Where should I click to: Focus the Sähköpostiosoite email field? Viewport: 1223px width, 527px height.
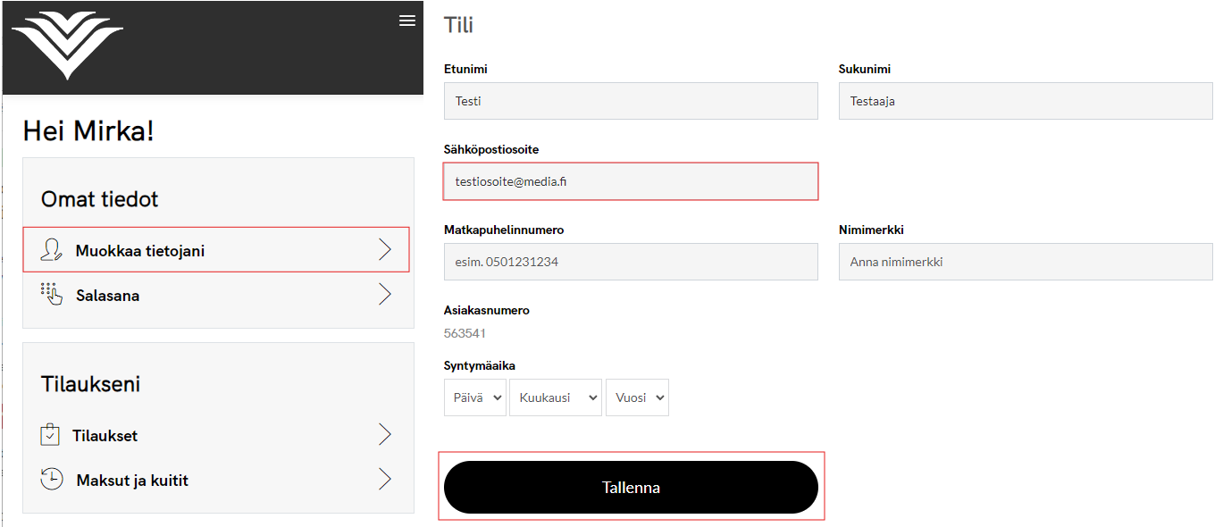click(631, 181)
